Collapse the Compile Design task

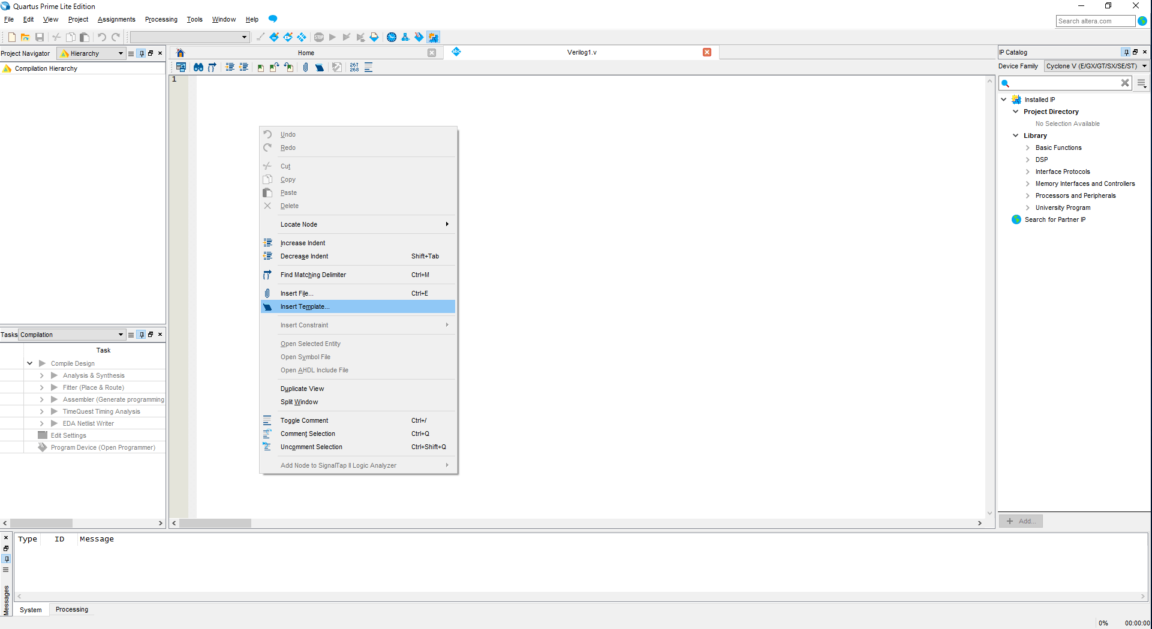tap(29, 363)
